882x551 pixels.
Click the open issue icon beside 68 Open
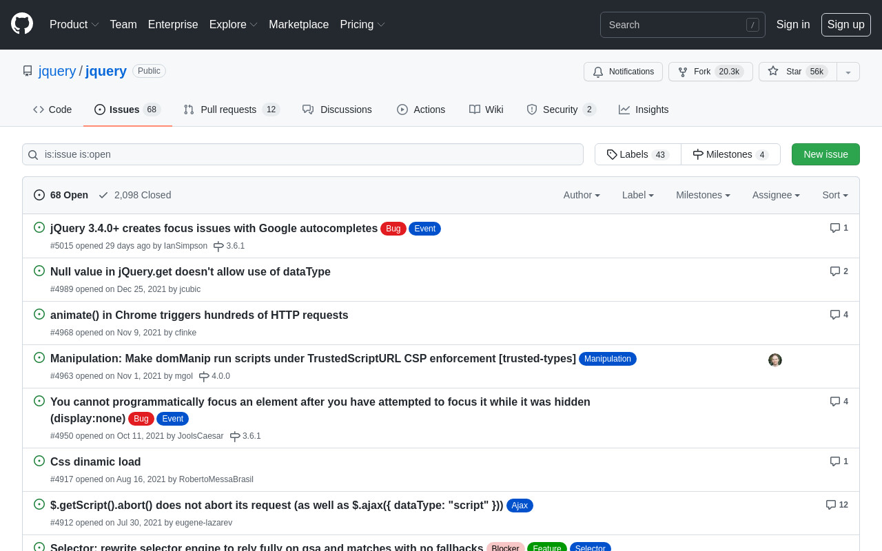(x=39, y=195)
